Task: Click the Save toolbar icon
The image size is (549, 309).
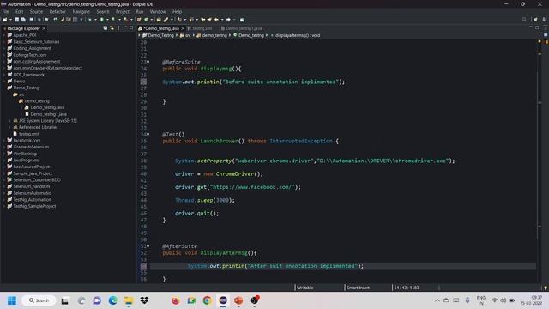Action: 16,20
